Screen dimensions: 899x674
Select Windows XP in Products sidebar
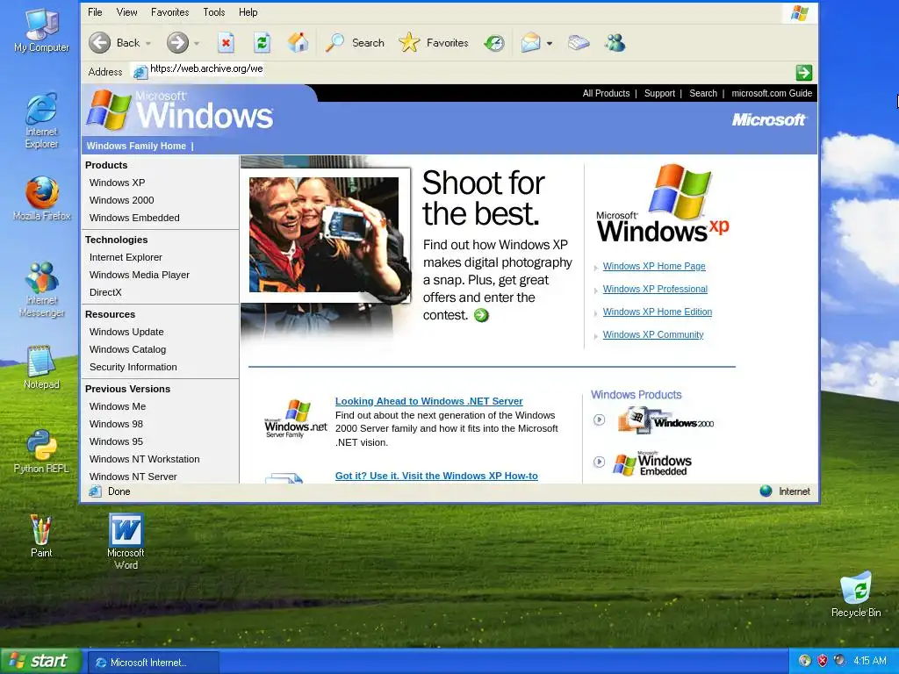tap(117, 183)
